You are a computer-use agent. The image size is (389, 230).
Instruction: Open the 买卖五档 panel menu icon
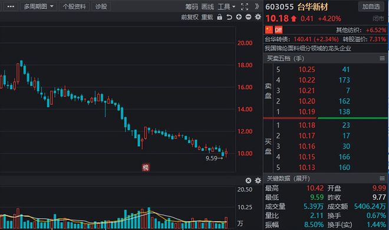coord(382,58)
